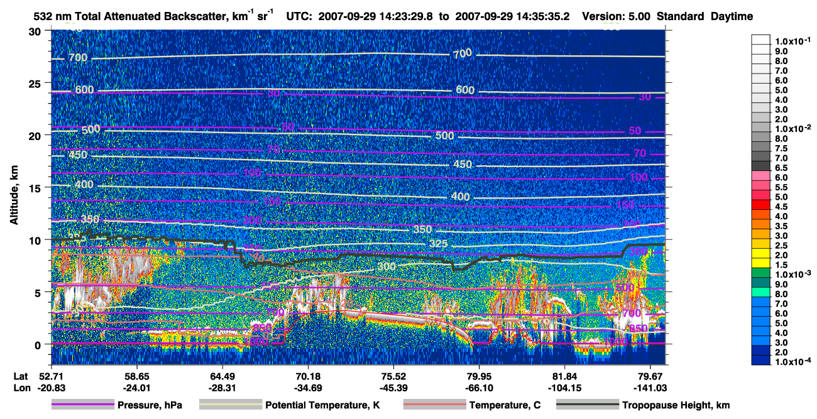
Task: Click the latitude value 52.71
Action: click(51, 376)
